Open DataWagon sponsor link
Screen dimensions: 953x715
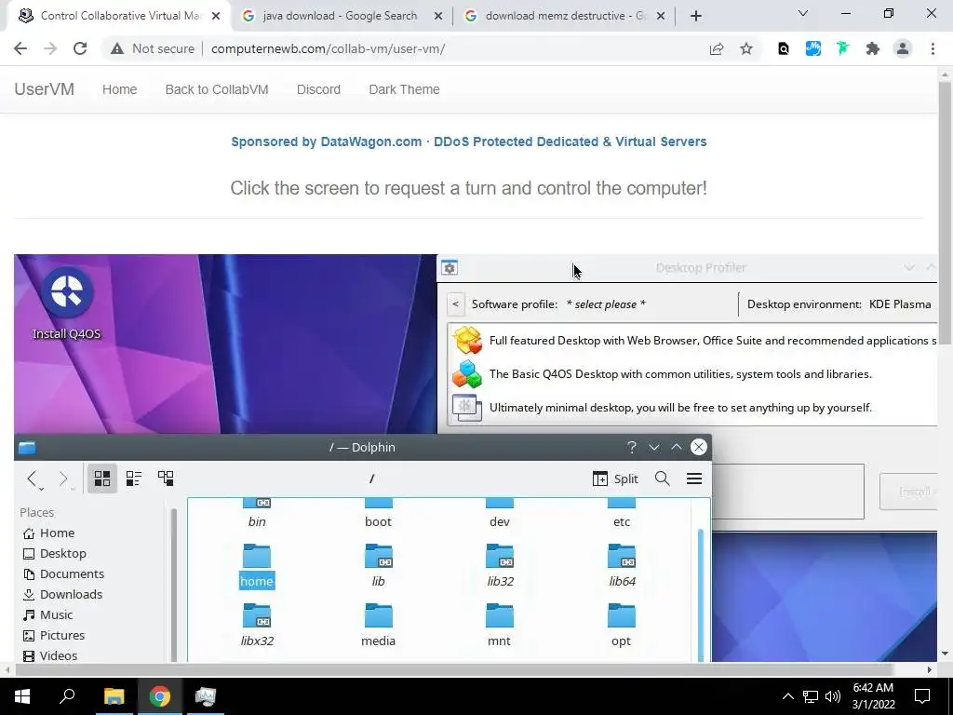tap(469, 142)
